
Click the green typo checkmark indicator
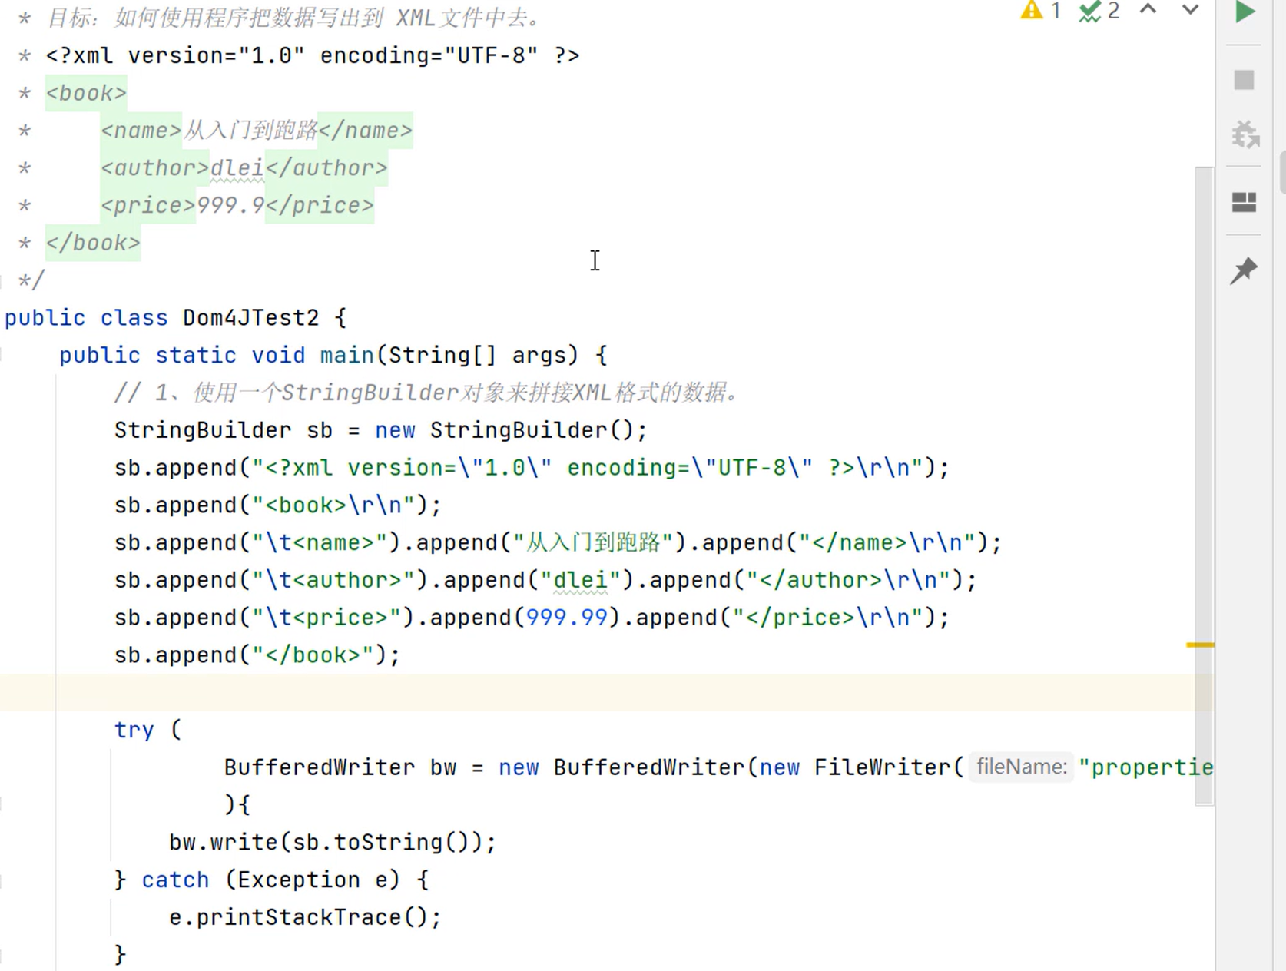[x=1089, y=12]
